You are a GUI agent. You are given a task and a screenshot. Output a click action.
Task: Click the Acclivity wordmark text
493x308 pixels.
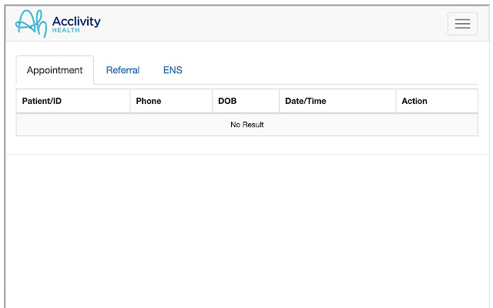pos(76,20)
